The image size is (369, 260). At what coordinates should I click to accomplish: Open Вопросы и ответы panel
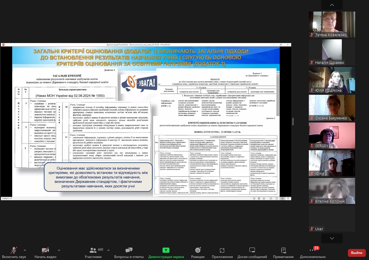click(129, 253)
